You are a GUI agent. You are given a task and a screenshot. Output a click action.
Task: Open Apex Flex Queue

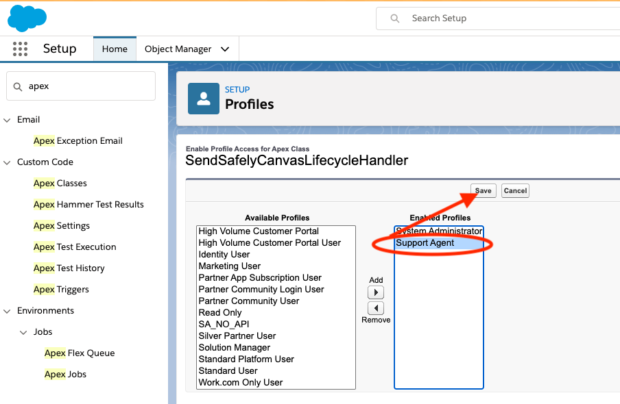pyautogui.click(x=80, y=353)
